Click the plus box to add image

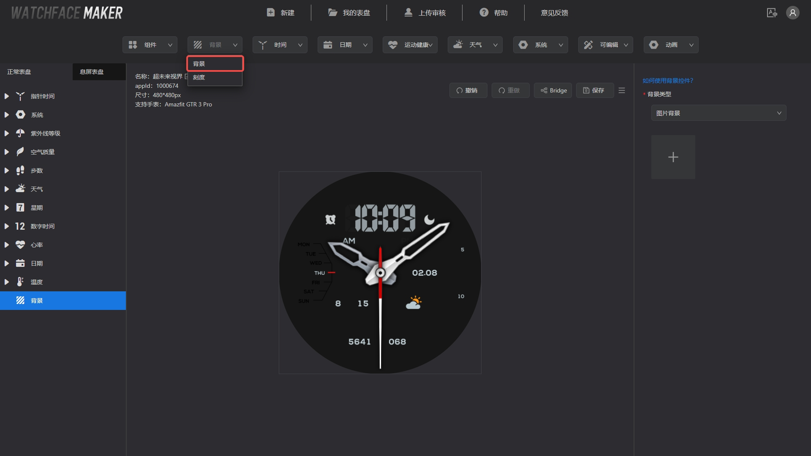(673, 157)
